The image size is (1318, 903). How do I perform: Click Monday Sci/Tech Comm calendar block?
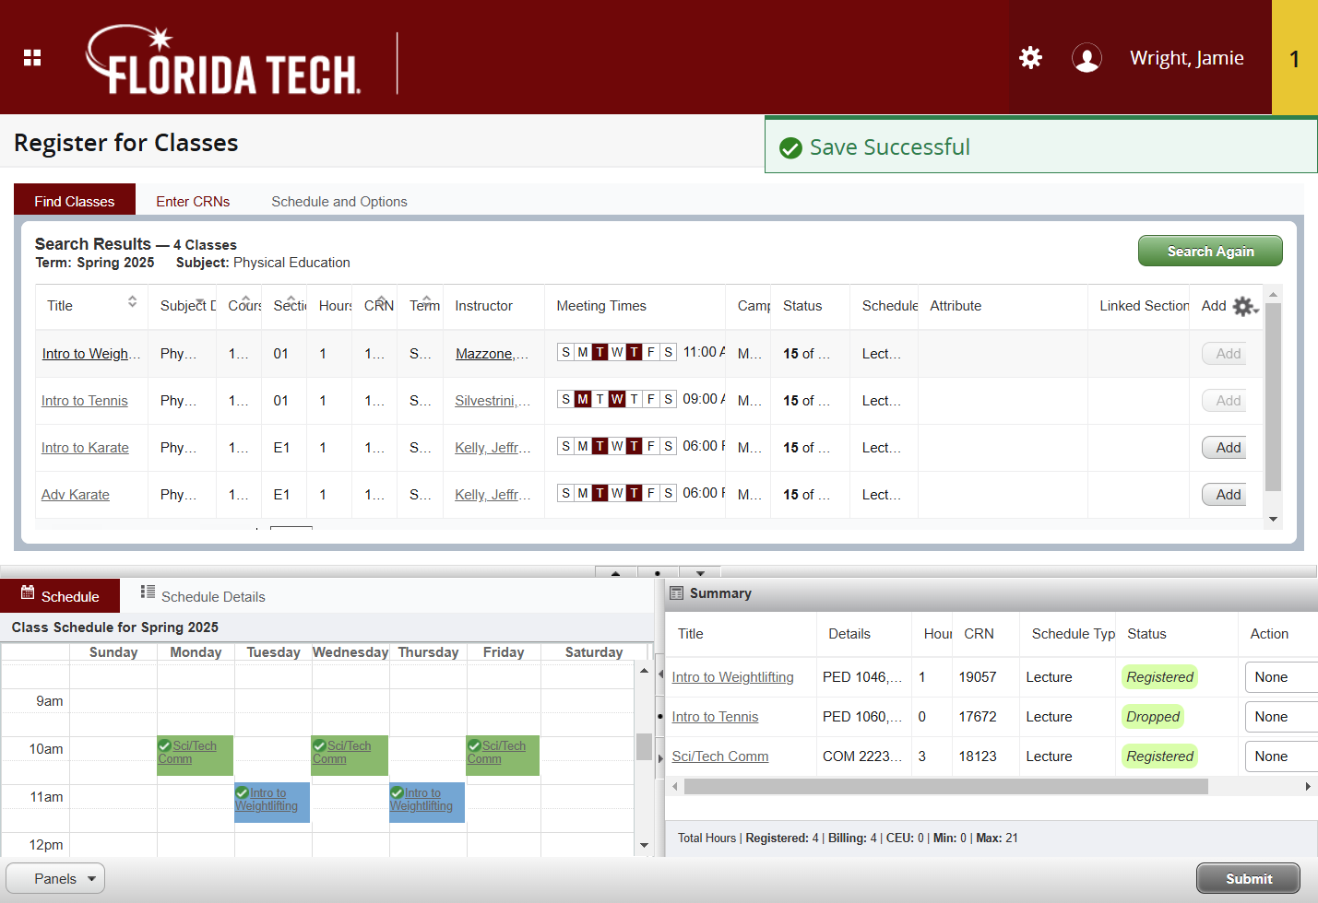pos(195,755)
